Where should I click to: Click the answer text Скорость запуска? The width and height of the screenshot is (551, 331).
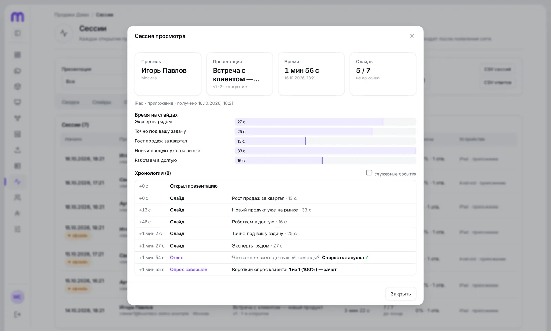(x=343, y=258)
